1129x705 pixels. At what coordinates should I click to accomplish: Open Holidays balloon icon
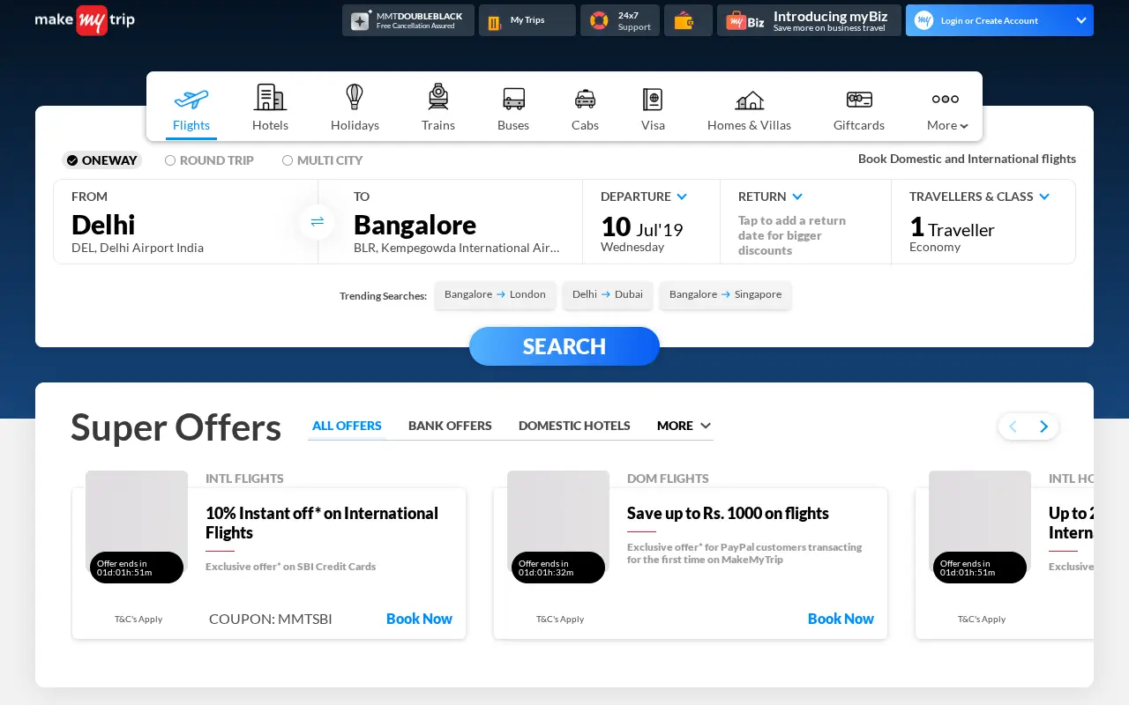tap(355, 97)
